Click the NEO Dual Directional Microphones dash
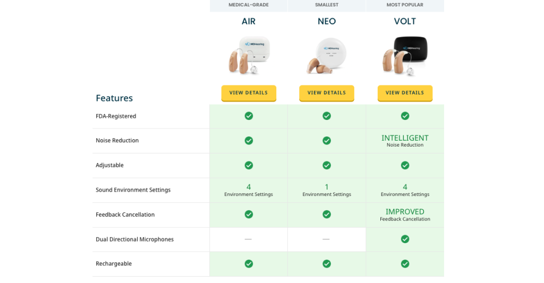 [x=326, y=239]
